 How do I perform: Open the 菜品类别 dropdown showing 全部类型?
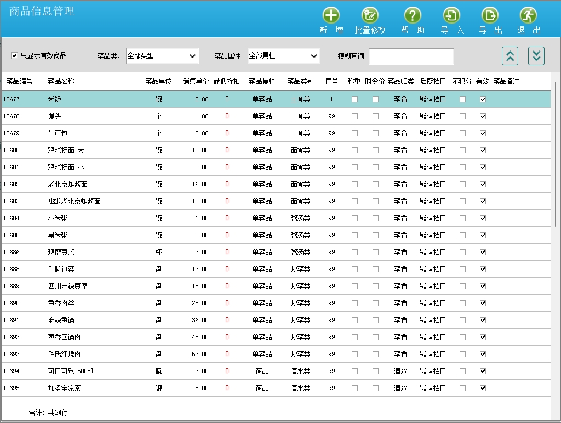[x=162, y=56]
